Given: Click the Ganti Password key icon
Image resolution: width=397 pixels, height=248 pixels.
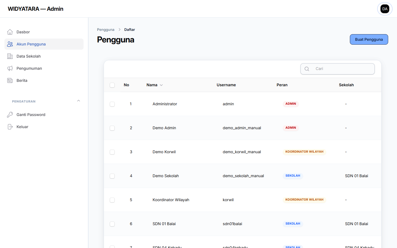Looking at the screenshot, I should (10, 115).
